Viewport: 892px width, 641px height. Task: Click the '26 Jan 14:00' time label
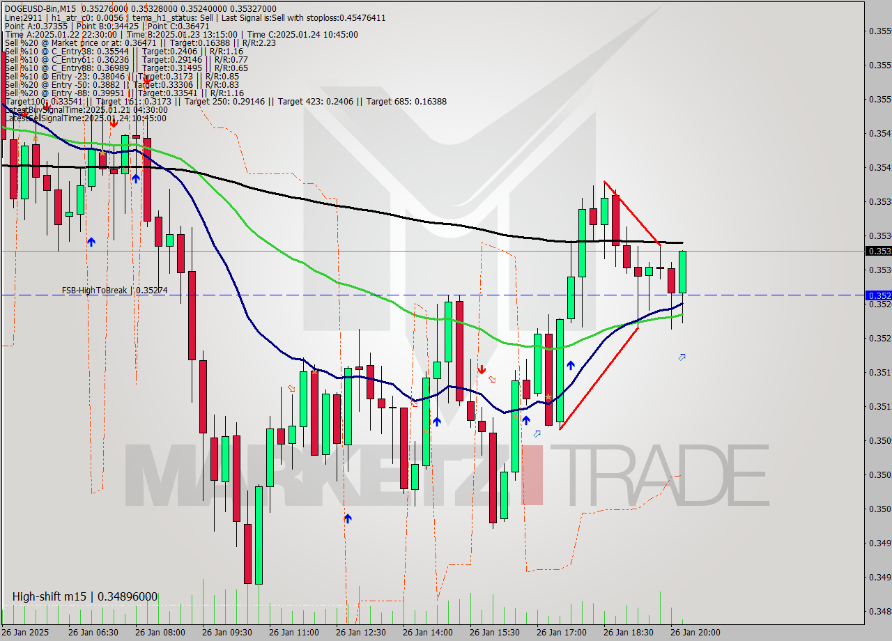point(428,632)
